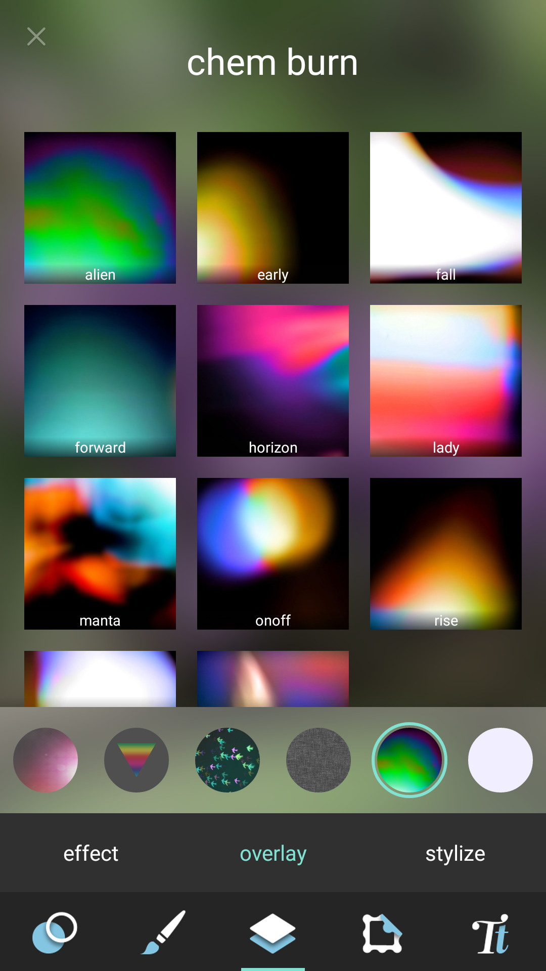Choose the rainbow triangle overlay pack

[136, 760]
